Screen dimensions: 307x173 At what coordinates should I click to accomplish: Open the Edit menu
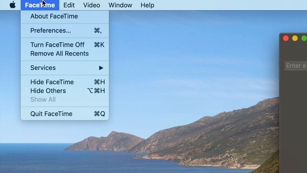coord(69,5)
